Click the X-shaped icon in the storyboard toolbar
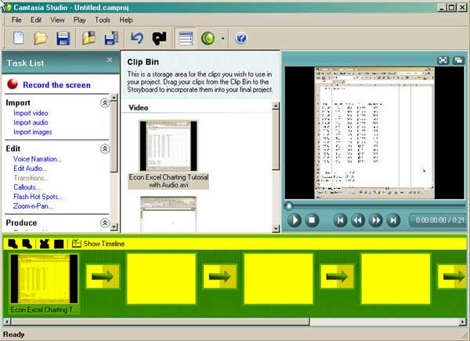The height and width of the screenshot is (341, 470). (45, 244)
